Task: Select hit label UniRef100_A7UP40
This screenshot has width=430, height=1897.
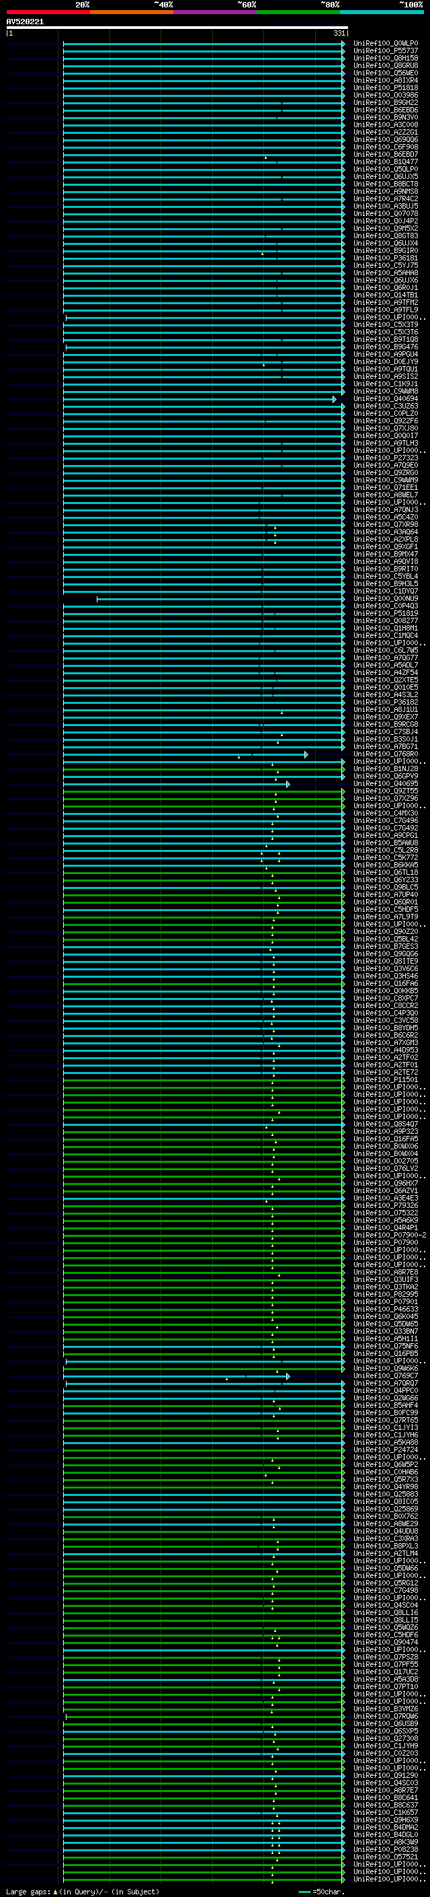Action: (386, 895)
